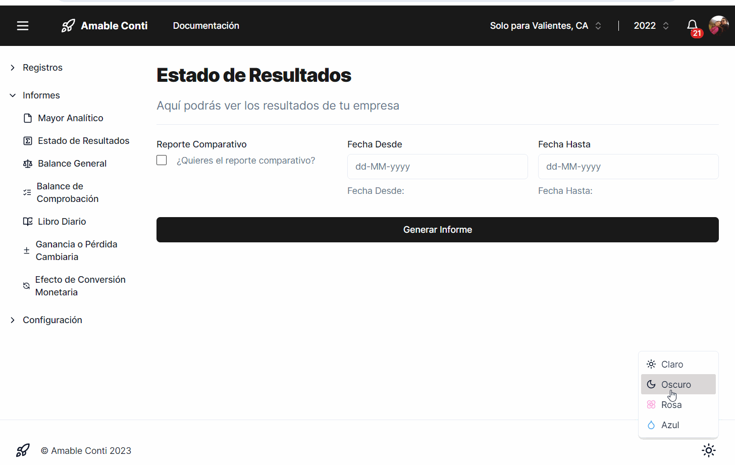735x465 pixels.
Task: Open the Solo para Valientes company dropdown
Action: point(545,26)
